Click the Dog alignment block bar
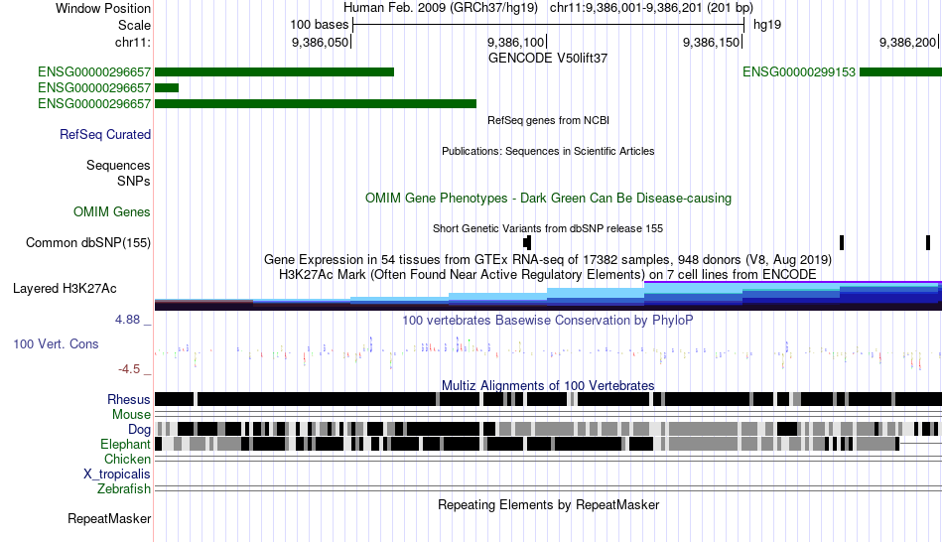The image size is (943, 542). pos(548,429)
